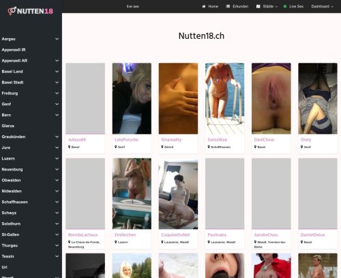341x278 pixels.
Task: Click the Nutten18 logo icon
Action: pyautogui.click(x=12, y=11)
